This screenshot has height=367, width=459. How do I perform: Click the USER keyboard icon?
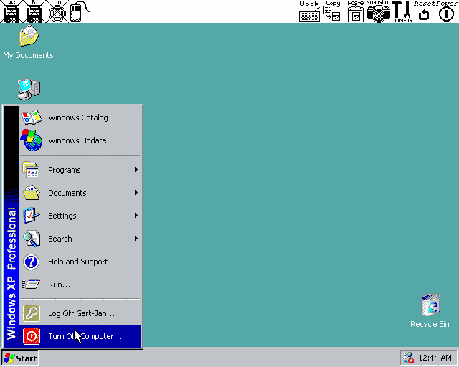309,11
